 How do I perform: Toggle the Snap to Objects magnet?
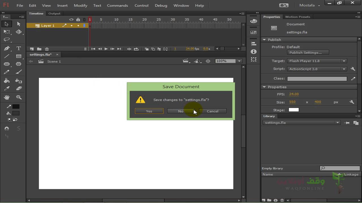point(7,129)
